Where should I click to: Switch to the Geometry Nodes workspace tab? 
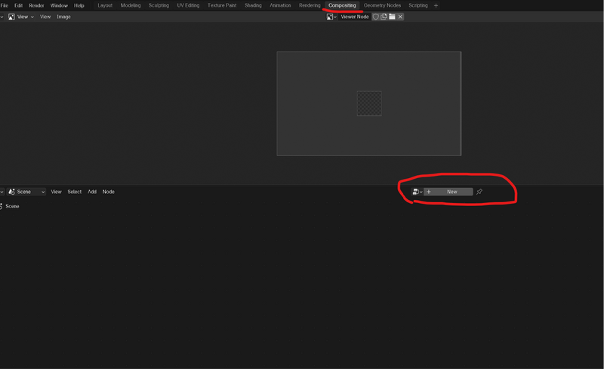coord(382,5)
